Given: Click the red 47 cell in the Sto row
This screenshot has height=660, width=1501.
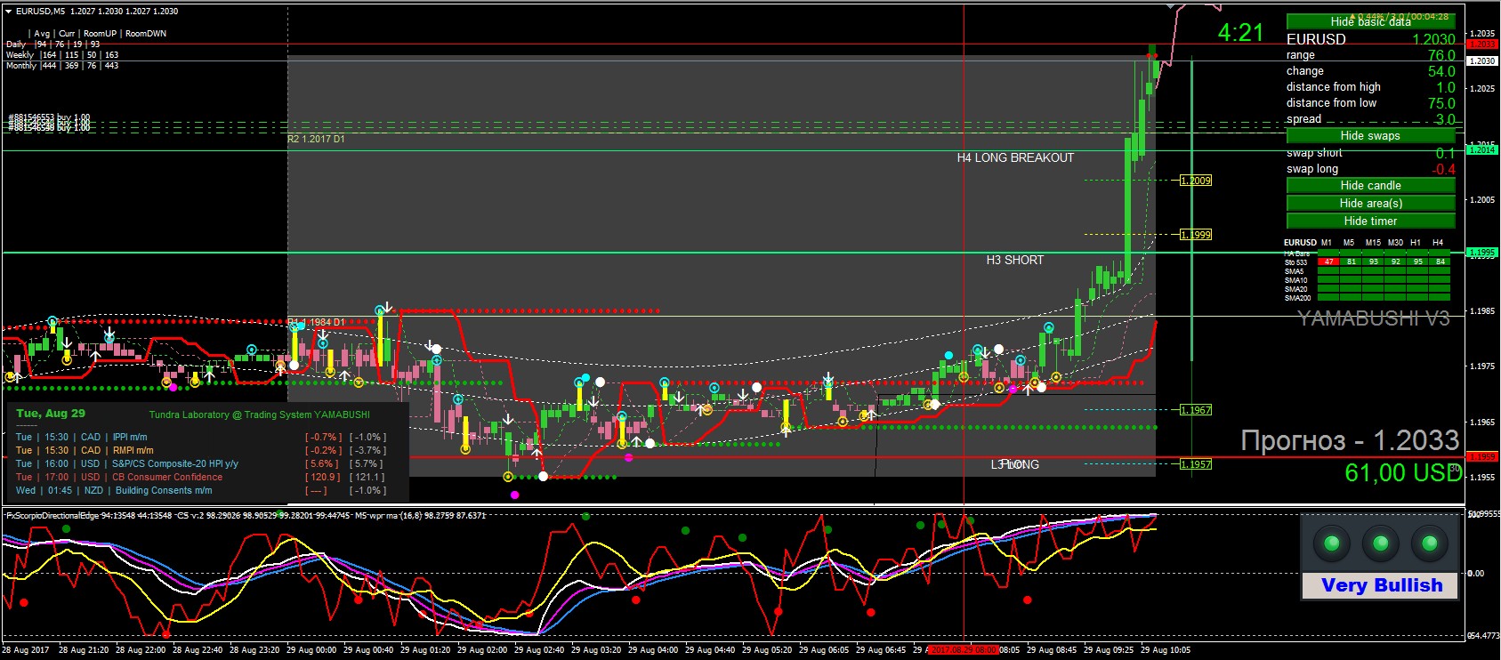Looking at the screenshot, I should (1328, 262).
